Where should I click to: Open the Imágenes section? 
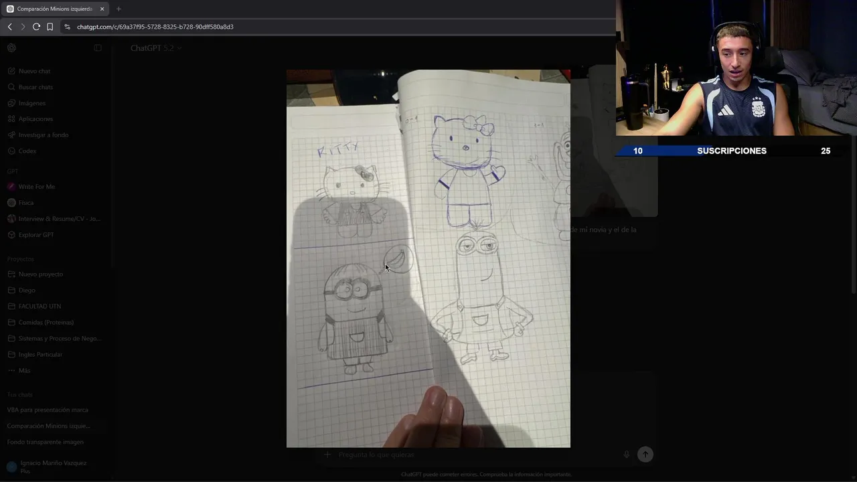[x=31, y=103]
